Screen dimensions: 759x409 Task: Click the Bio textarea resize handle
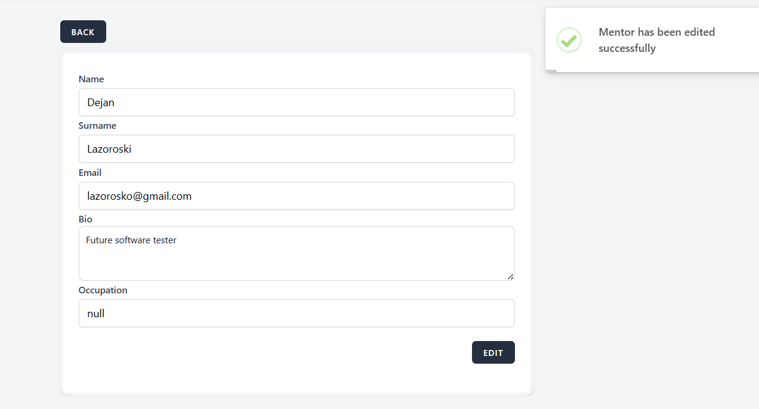click(x=510, y=277)
